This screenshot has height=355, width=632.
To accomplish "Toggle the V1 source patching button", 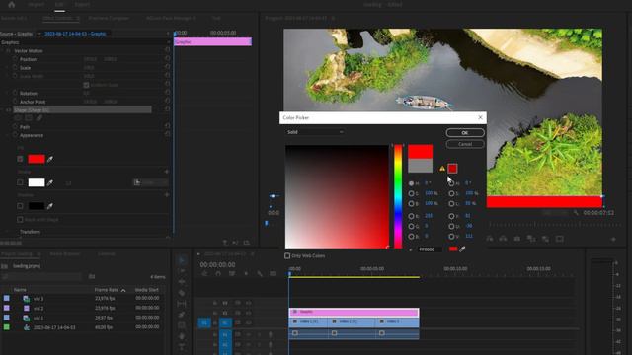I will tap(204, 322).
